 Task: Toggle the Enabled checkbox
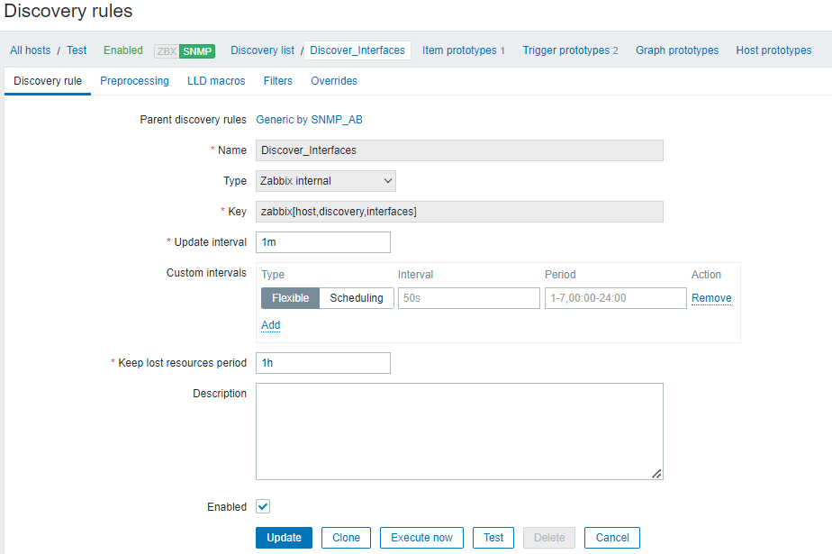click(x=263, y=507)
